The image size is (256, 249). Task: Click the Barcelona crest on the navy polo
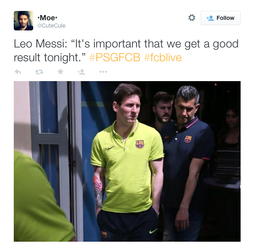point(188,139)
